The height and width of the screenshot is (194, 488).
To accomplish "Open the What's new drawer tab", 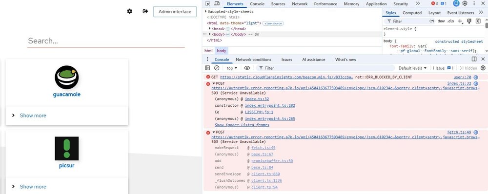I will 346,59.
